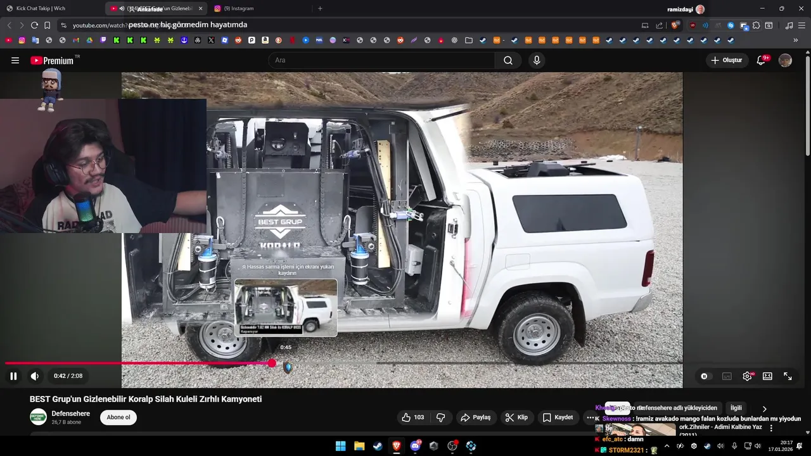Open Defensehere channel avatar
Viewport: 811px width, 456px height.
coord(38,417)
